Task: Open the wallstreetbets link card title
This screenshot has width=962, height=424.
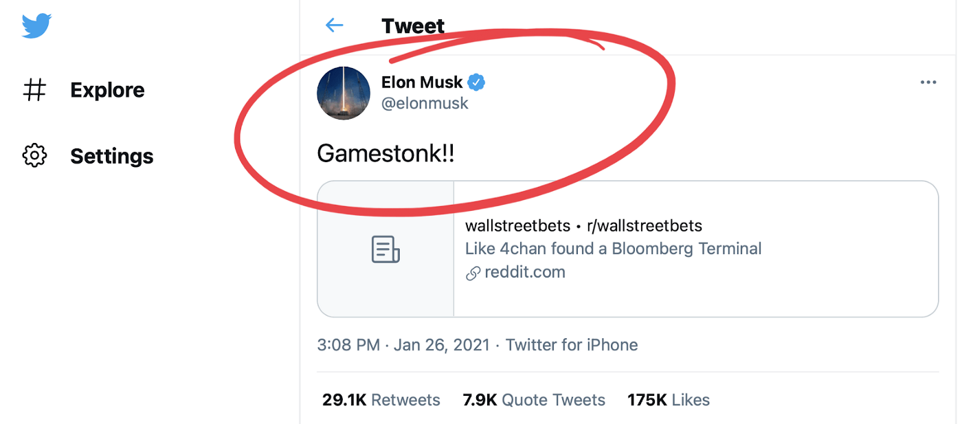Action: pyautogui.click(x=583, y=225)
